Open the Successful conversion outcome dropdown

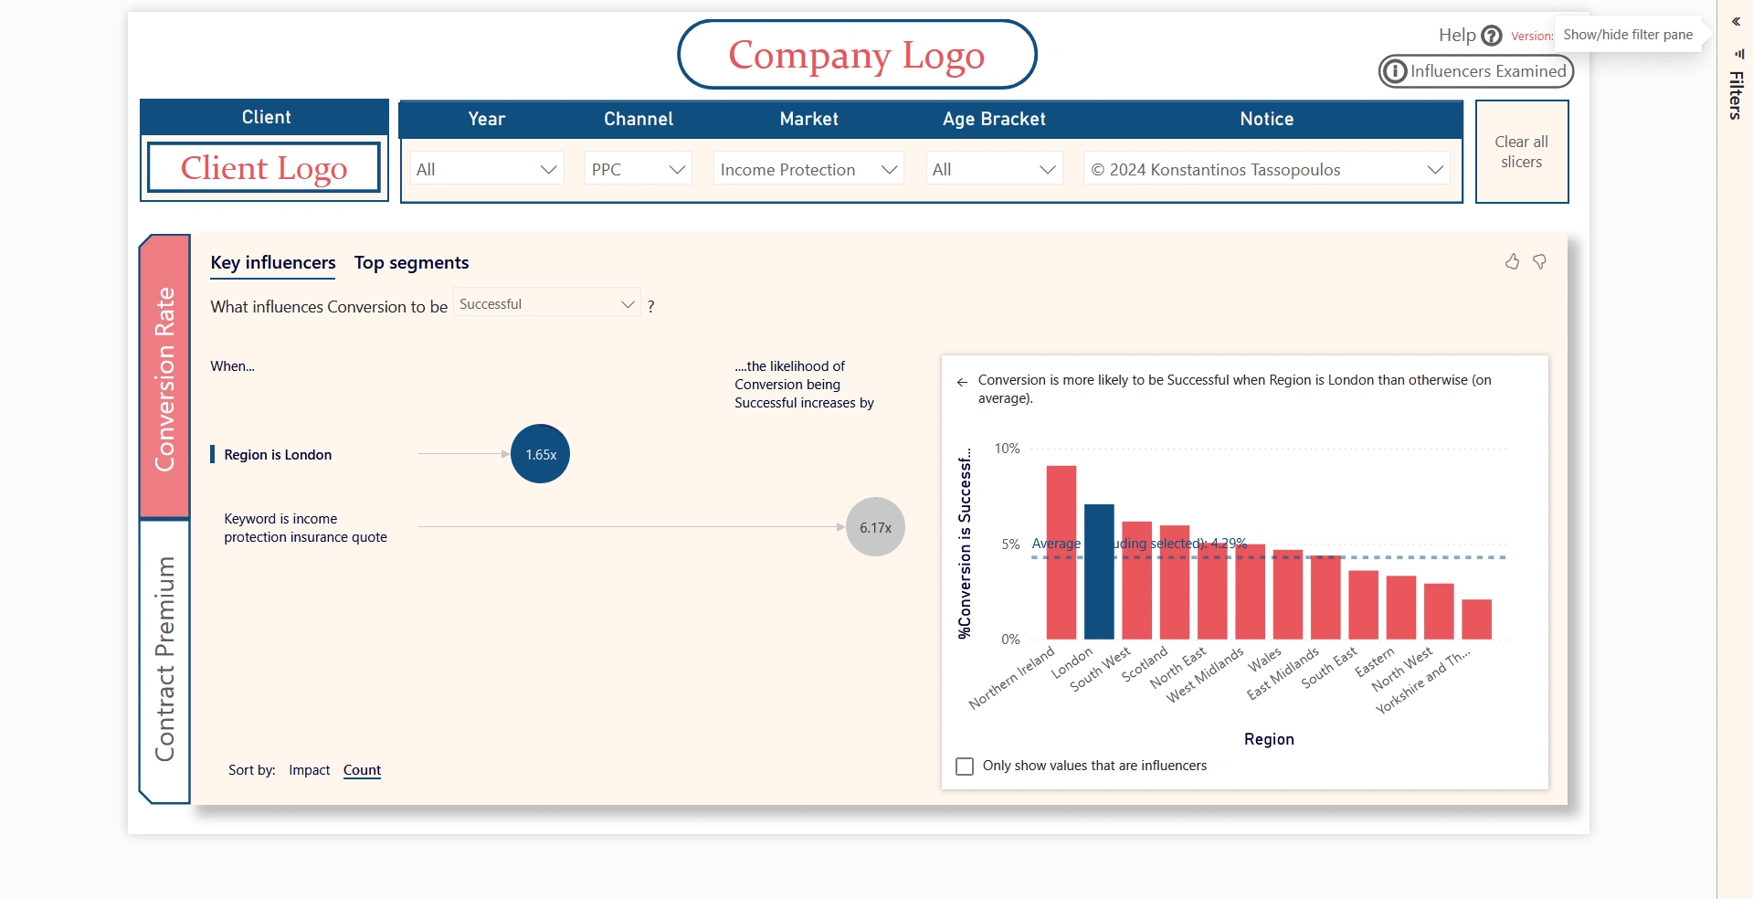547,304
